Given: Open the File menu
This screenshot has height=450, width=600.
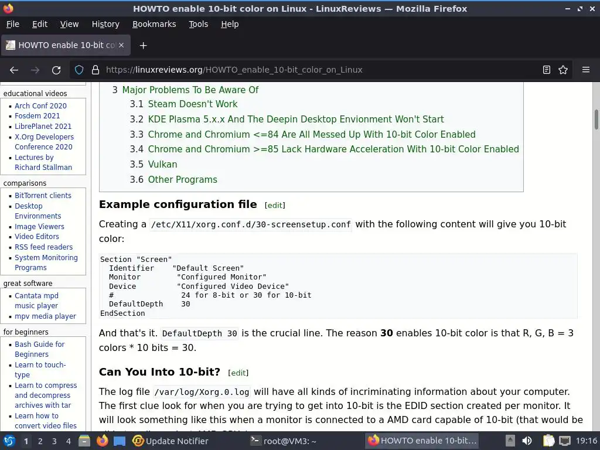Looking at the screenshot, I should [x=13, y=24].
